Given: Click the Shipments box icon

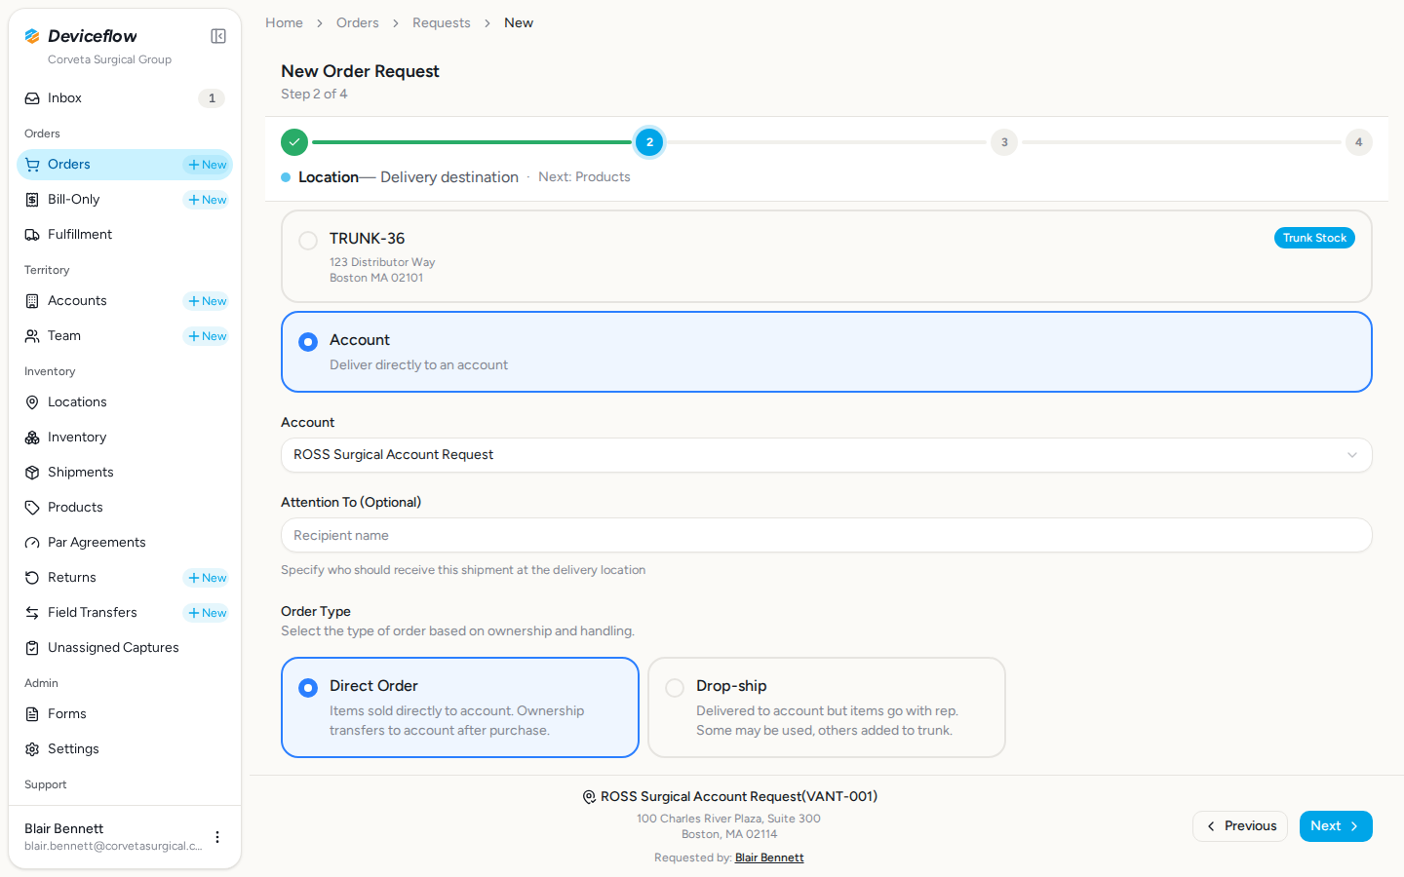Looking at the screenshot, I should pos(32,473).
